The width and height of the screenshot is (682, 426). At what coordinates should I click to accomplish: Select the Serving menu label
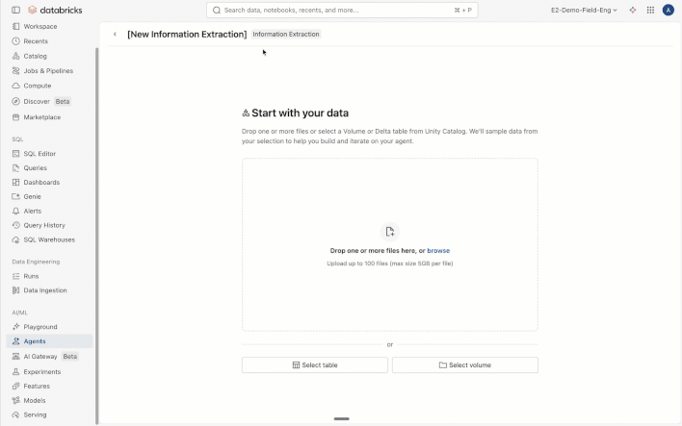click(36, 414)
